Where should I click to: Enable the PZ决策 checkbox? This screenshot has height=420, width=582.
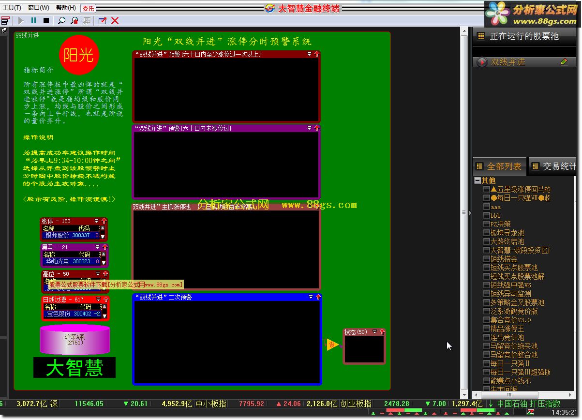pyautogui.click(x=487, y=224)
